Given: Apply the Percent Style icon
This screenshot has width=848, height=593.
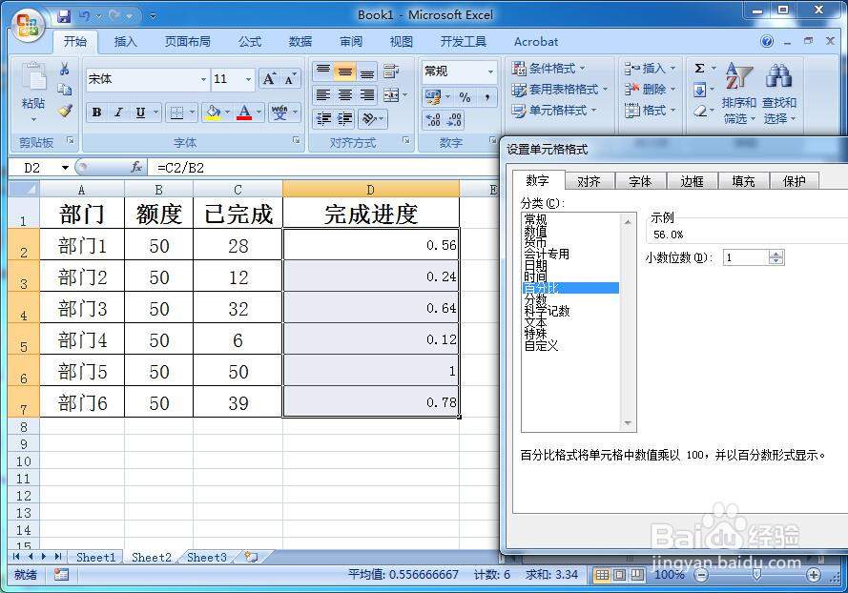Looking at the screenshot, I should click(466, 97).
